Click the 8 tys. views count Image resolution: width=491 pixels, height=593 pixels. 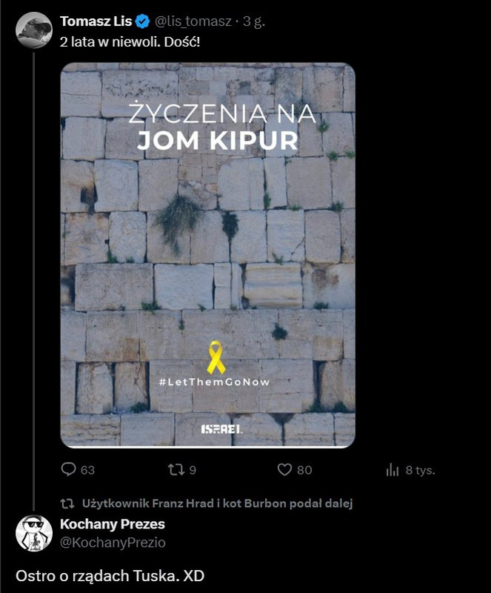[x=421, y=470]
